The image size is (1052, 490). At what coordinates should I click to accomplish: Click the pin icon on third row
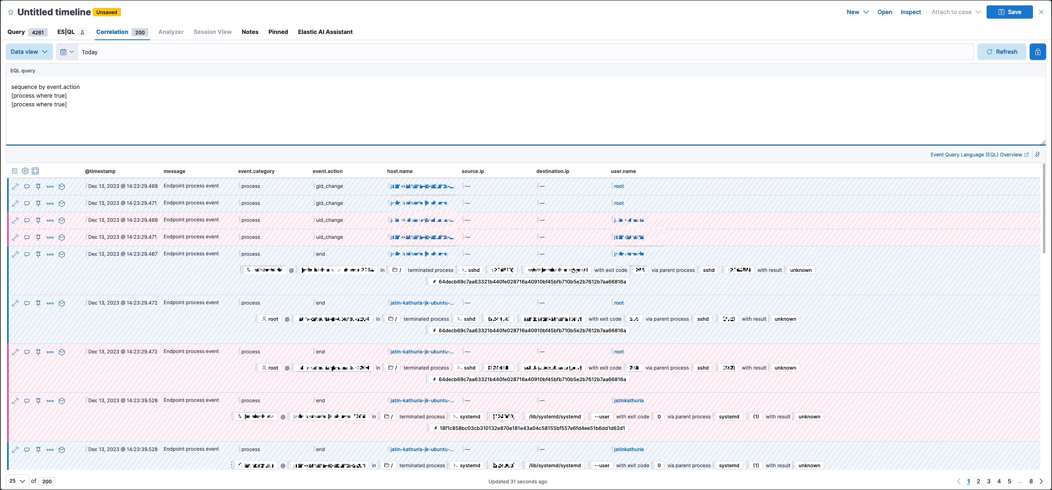[38, 220]
